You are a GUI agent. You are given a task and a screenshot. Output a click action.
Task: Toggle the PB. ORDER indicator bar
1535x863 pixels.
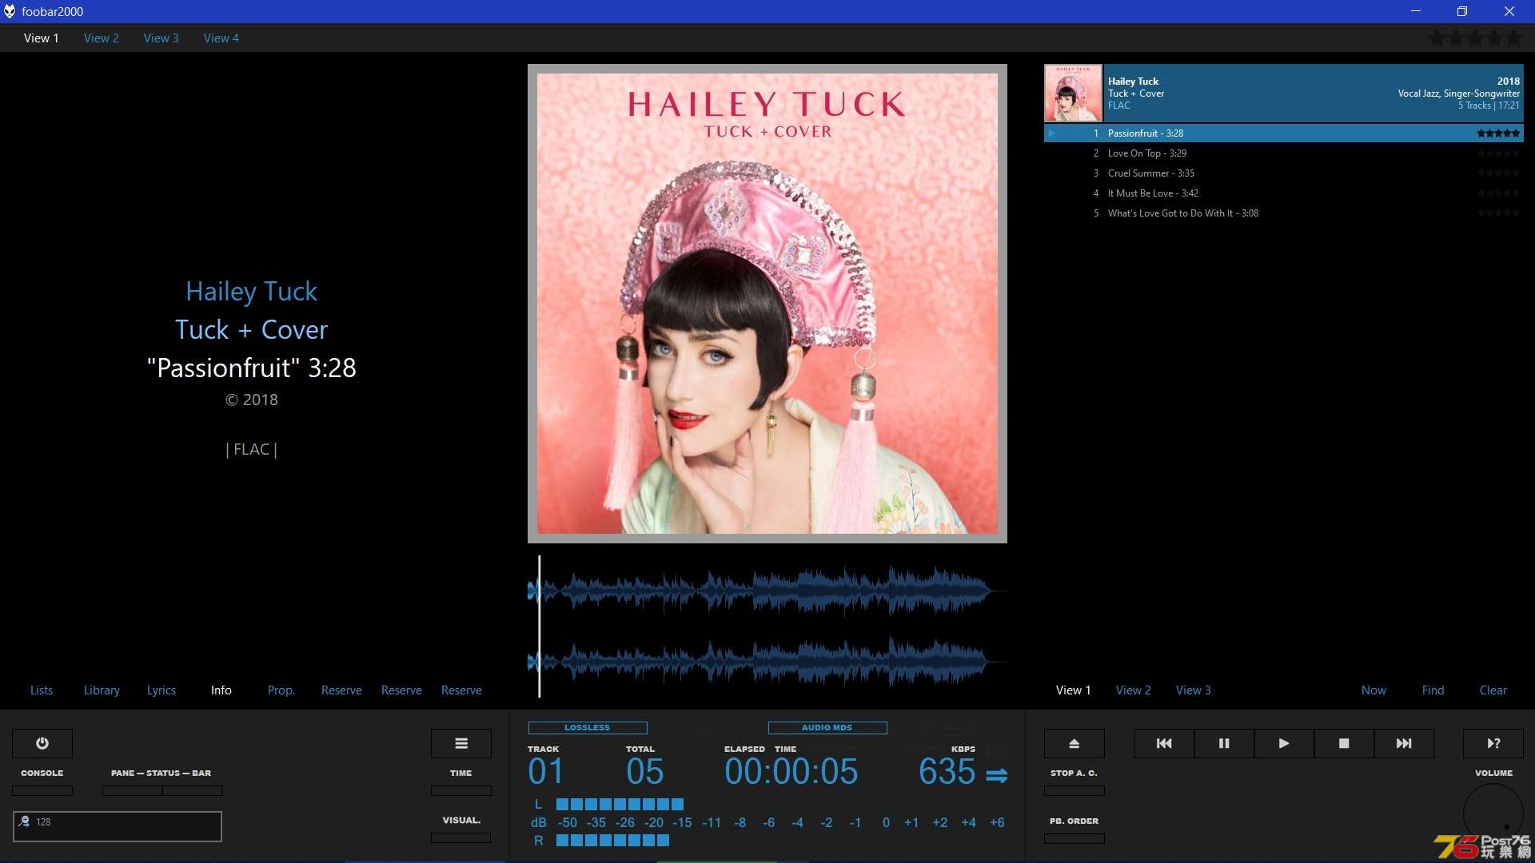pos(1074,838)
